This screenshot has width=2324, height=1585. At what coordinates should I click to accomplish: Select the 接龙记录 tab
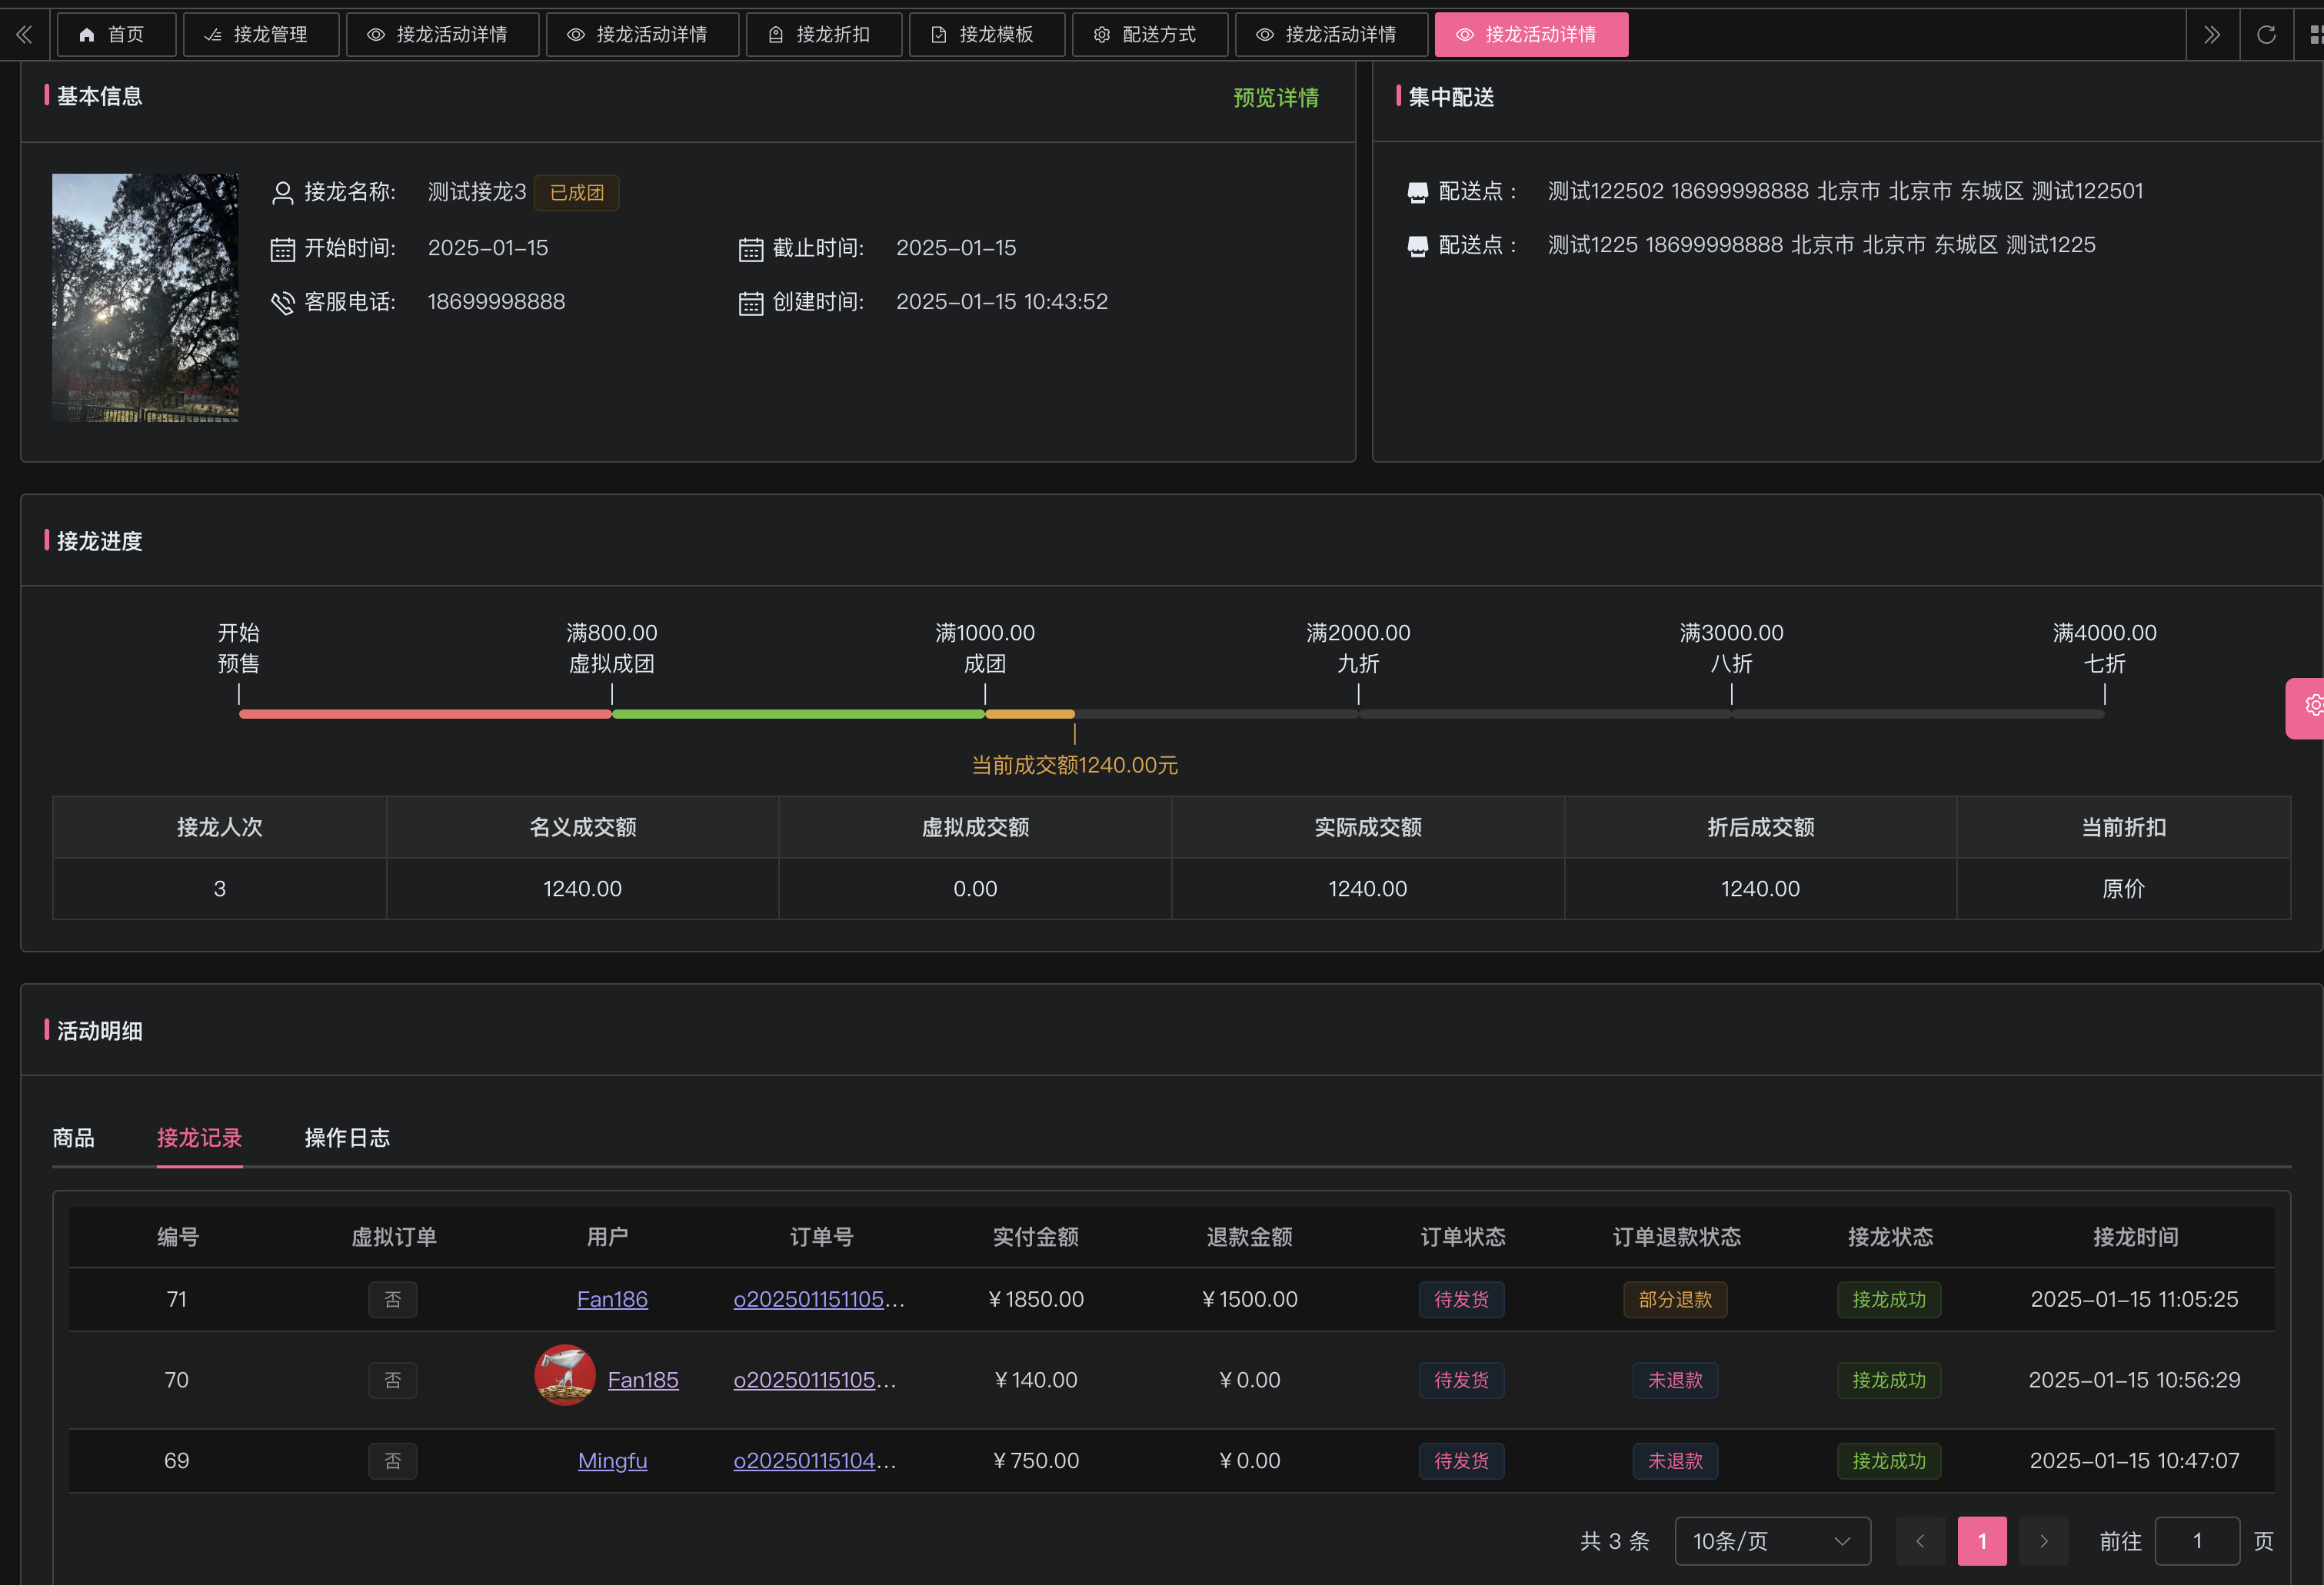(x=199, y=1138)
